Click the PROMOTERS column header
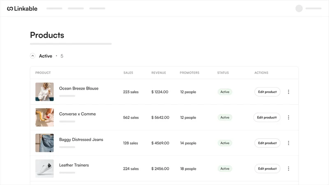 coord(190,73)
